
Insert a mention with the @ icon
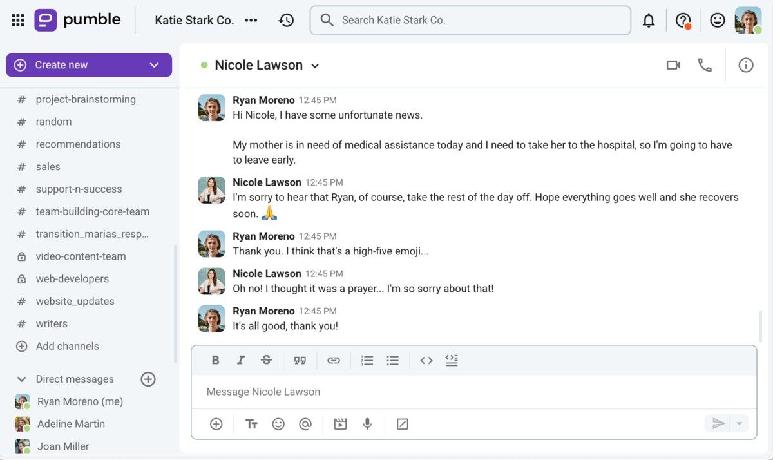305,424
